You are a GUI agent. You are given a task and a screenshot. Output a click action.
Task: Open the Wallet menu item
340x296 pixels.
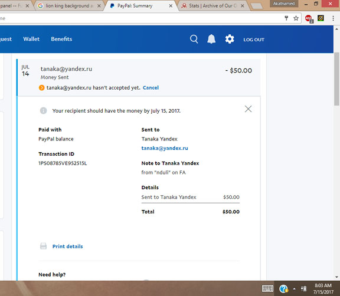coord(31,39)
